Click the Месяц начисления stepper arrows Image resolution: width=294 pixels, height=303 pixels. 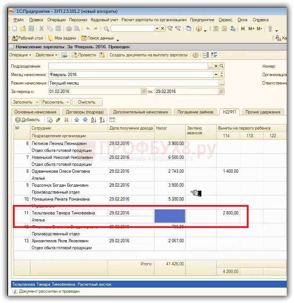click(222, 75)
